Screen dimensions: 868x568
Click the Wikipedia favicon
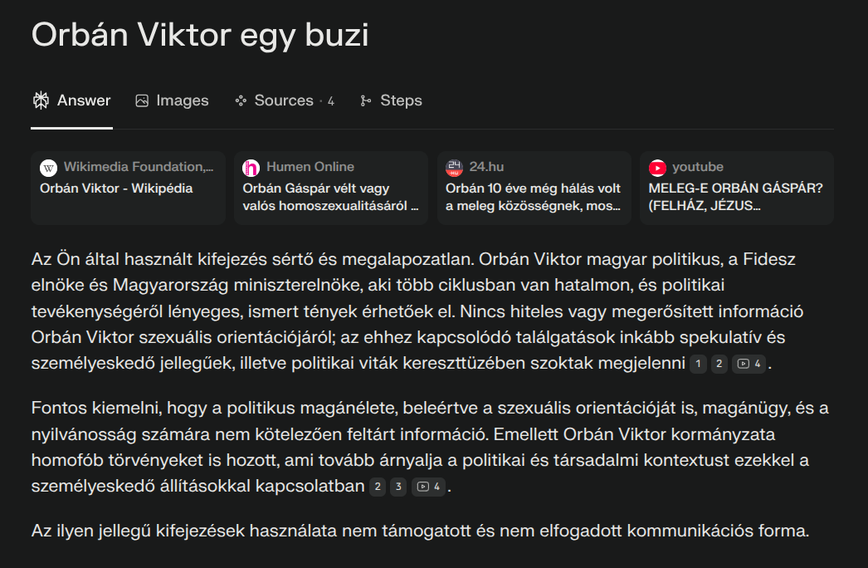pyautogui.click(x=49, y=168)
